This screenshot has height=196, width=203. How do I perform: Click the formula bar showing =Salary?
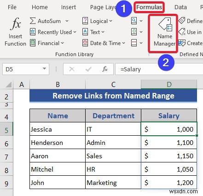[x=159, y=69]
